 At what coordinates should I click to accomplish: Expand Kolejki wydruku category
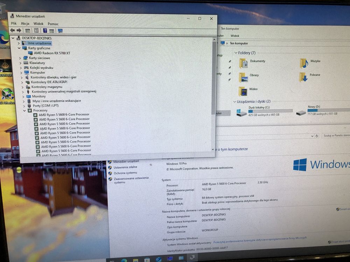pos(21,68)
